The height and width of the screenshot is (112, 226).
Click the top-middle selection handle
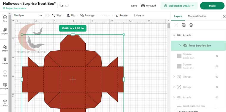pos(73,34)
